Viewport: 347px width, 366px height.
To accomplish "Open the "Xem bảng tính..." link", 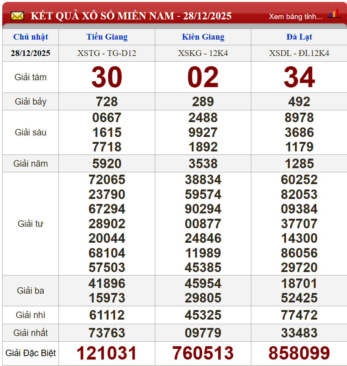I will (x=295, y=16).
